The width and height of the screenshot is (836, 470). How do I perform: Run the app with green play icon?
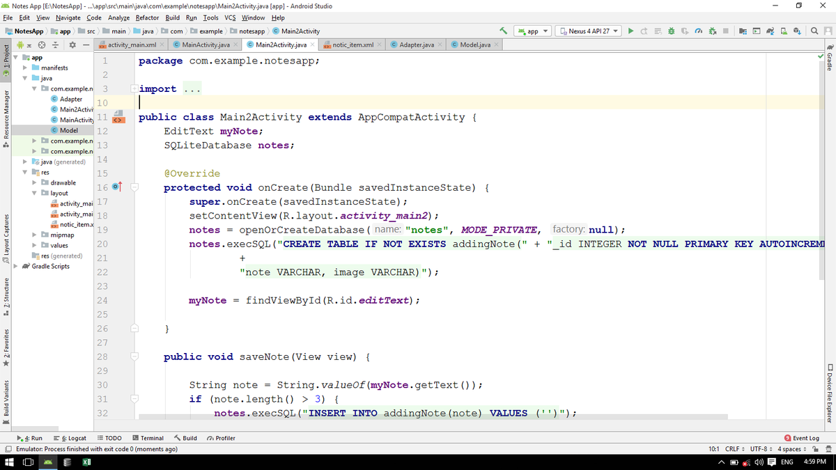(x=630, y=31)
